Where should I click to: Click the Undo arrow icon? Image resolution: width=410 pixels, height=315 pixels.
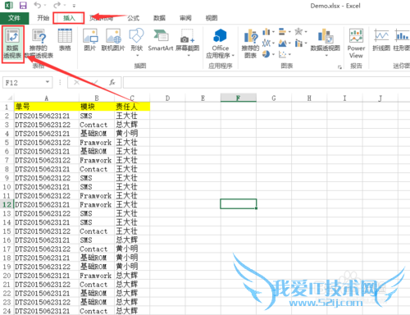pyautogui.click(x=38, y=5)
